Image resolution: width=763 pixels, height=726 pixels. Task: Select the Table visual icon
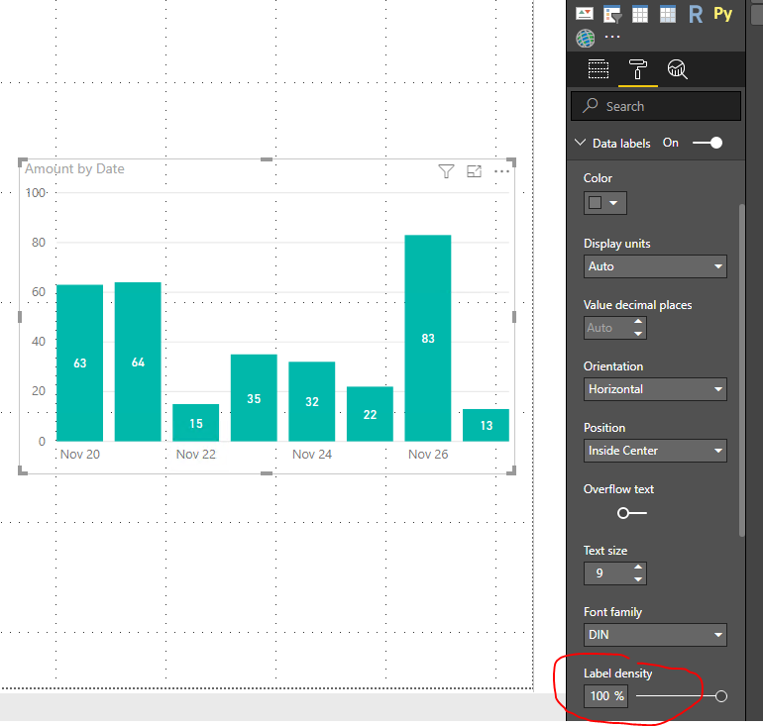point(640,14)
